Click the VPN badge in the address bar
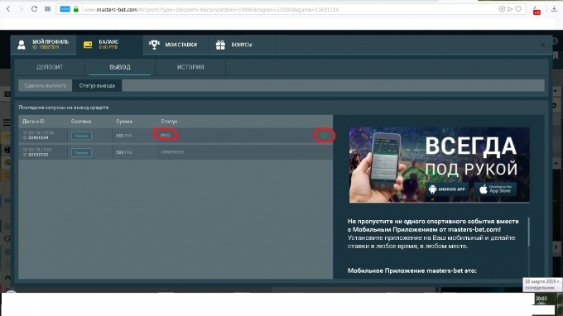Viewport: 563px width, 316px height. 65,9
